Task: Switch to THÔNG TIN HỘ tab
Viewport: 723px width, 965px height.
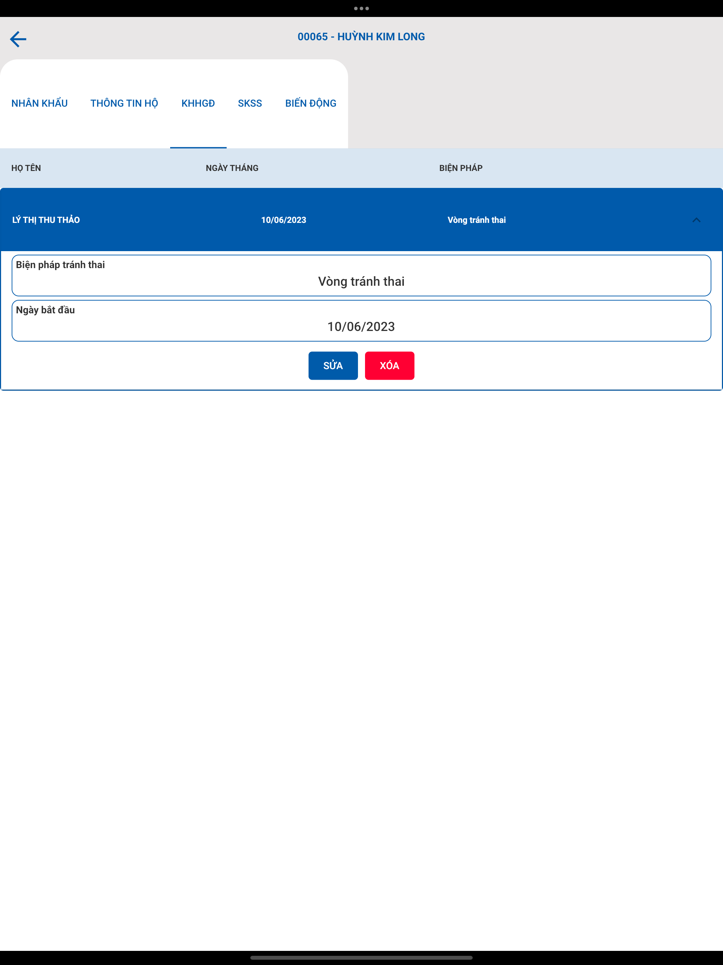Action: coord(124,103)
